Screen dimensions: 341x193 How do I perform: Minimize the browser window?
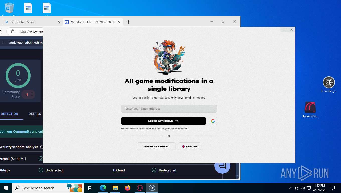point(212,22)
